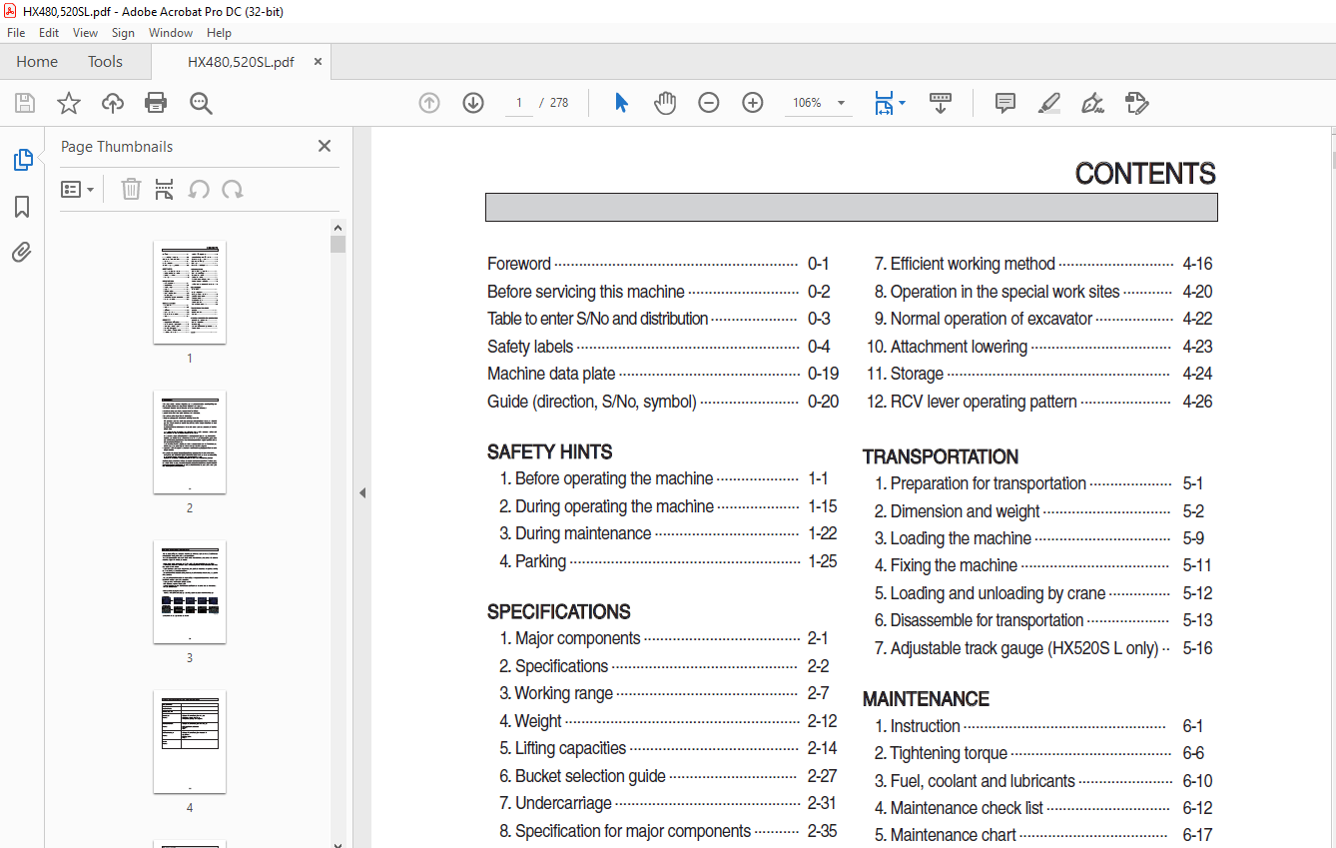Close the HX480,520SL.pdf tab
1336x848 pixels.
tap(318, 62)
